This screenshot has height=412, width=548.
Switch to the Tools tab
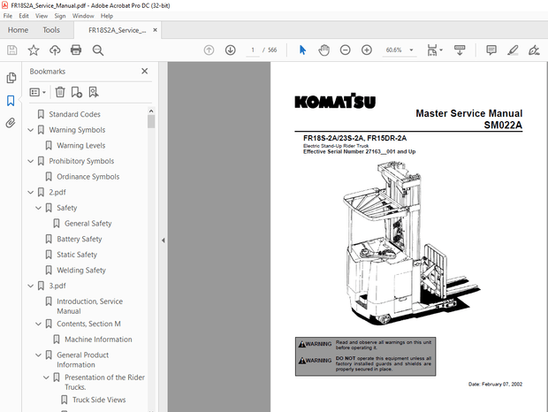point(51,30)
